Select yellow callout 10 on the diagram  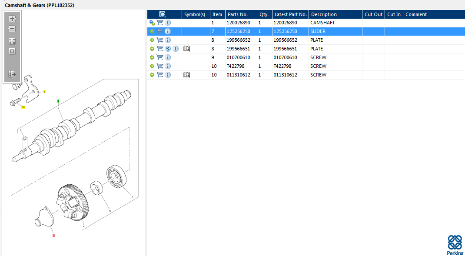[x=23, y=107]
